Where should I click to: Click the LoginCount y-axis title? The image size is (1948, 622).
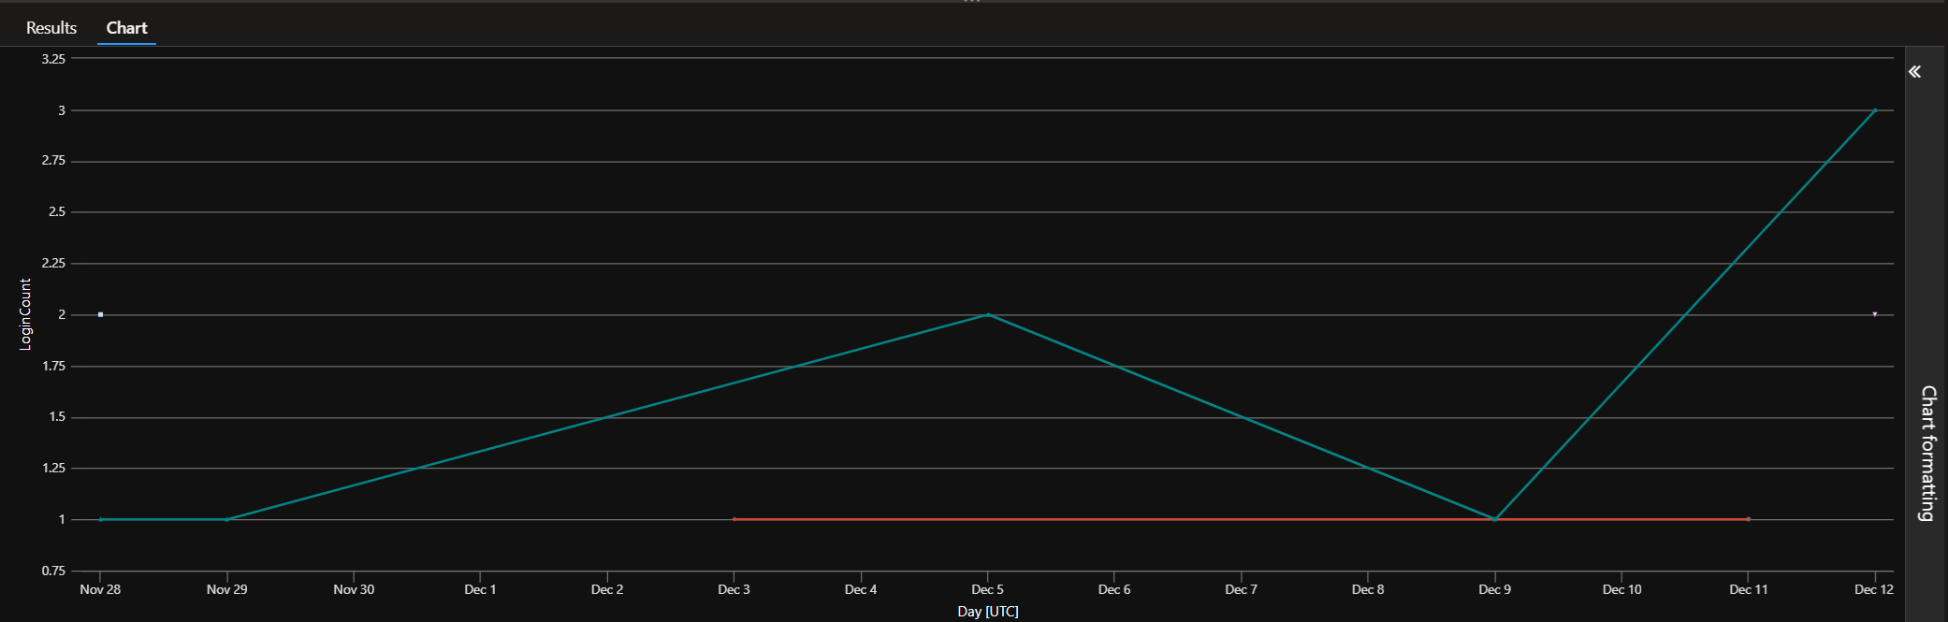click(25, 314)
